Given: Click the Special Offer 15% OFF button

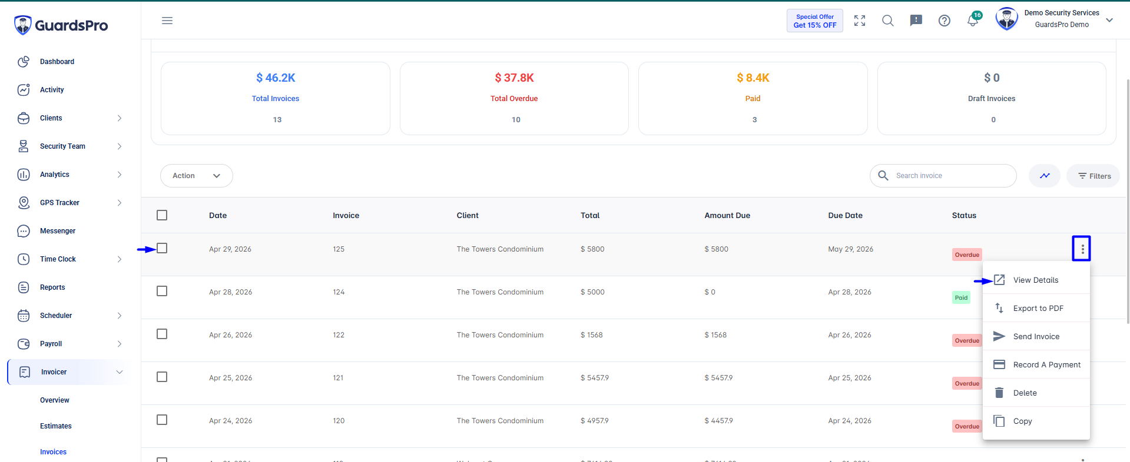Looking at the screenshot, I should coord(815,21).
